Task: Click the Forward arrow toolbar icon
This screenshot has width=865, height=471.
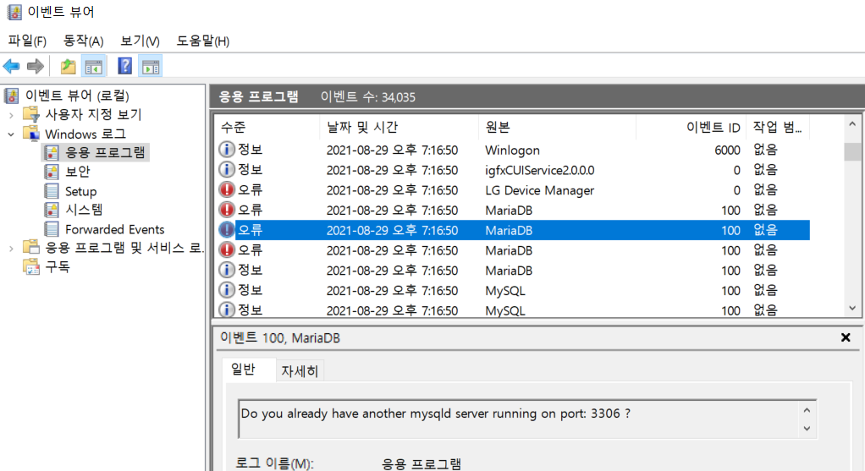Action: (x=36, y=67)
